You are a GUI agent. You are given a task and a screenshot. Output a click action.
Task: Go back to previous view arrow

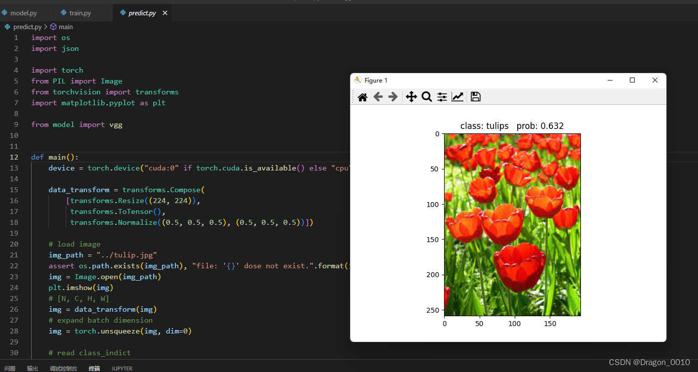378,97
